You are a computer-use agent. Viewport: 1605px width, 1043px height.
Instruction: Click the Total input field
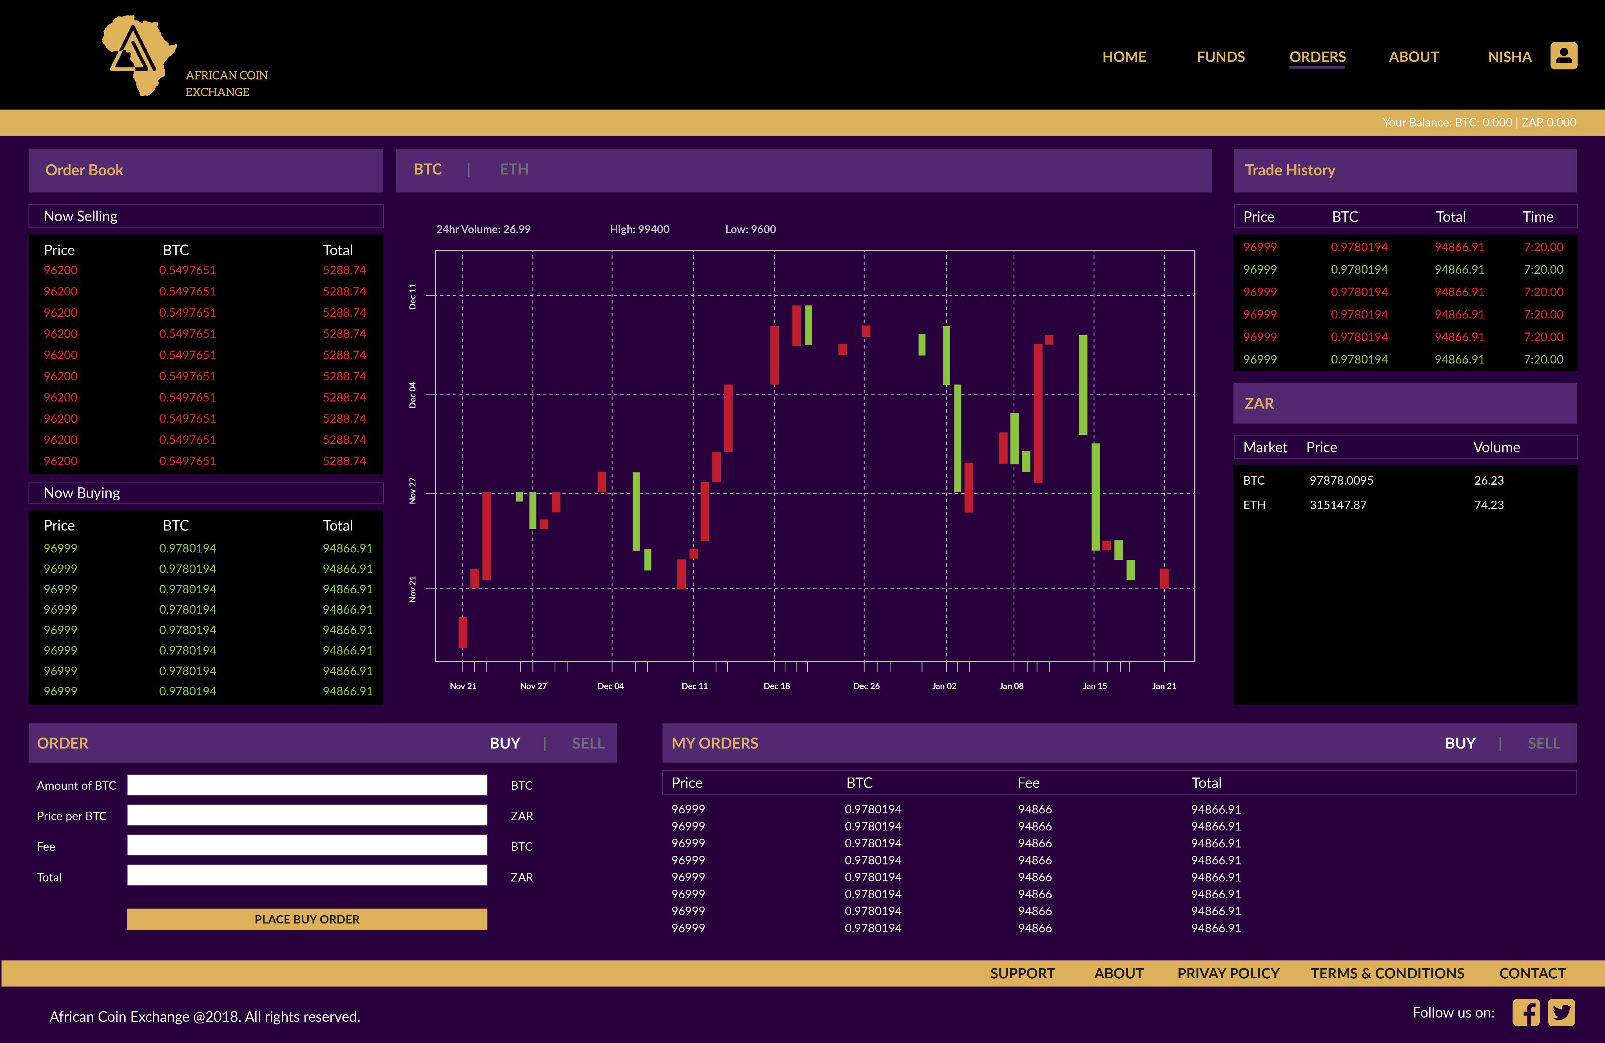307,876
